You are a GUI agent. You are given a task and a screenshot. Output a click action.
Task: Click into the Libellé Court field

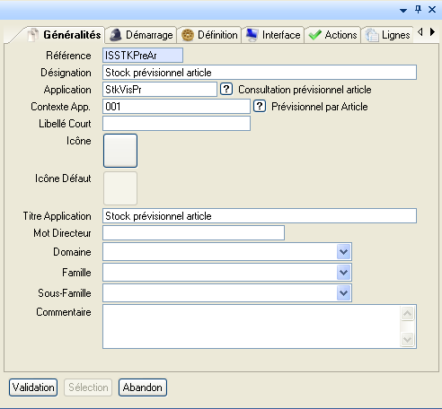[176, 124]
